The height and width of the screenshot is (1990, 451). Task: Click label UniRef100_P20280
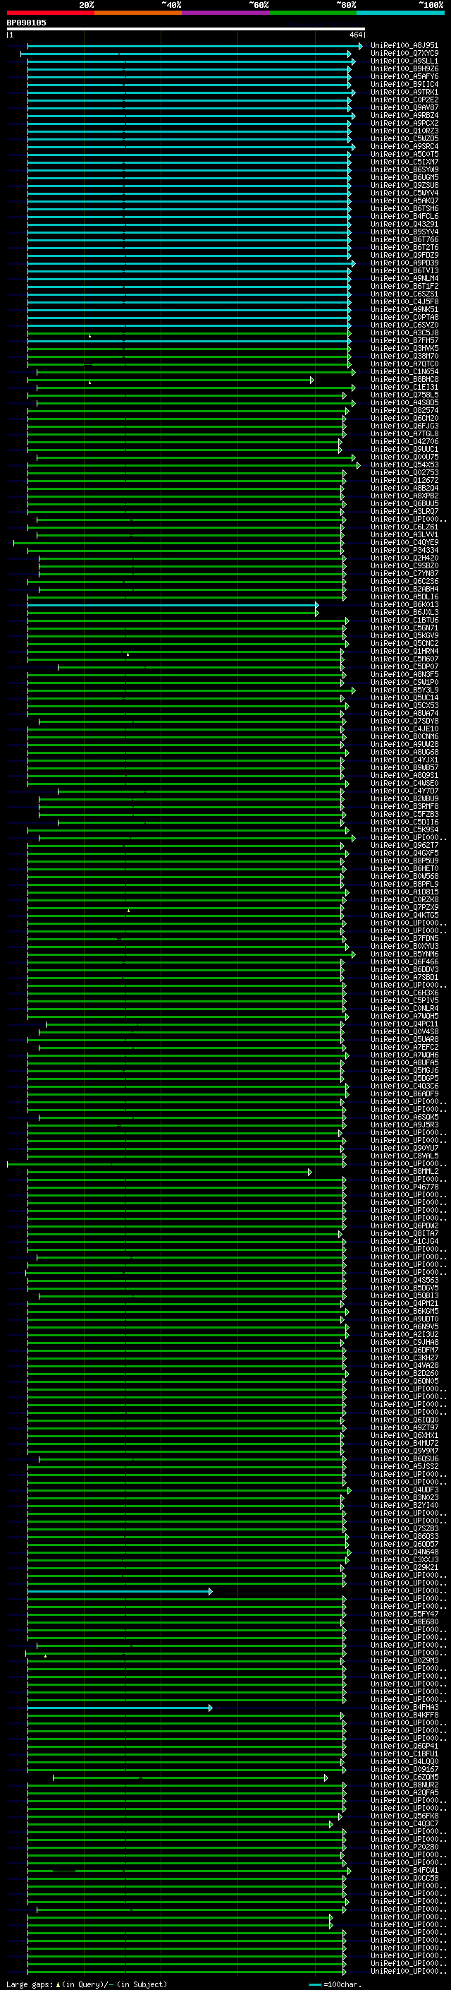tap(404, 1847)
